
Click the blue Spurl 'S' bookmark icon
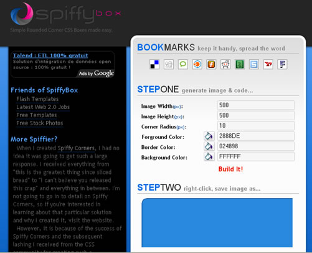(x=254, y=64)
